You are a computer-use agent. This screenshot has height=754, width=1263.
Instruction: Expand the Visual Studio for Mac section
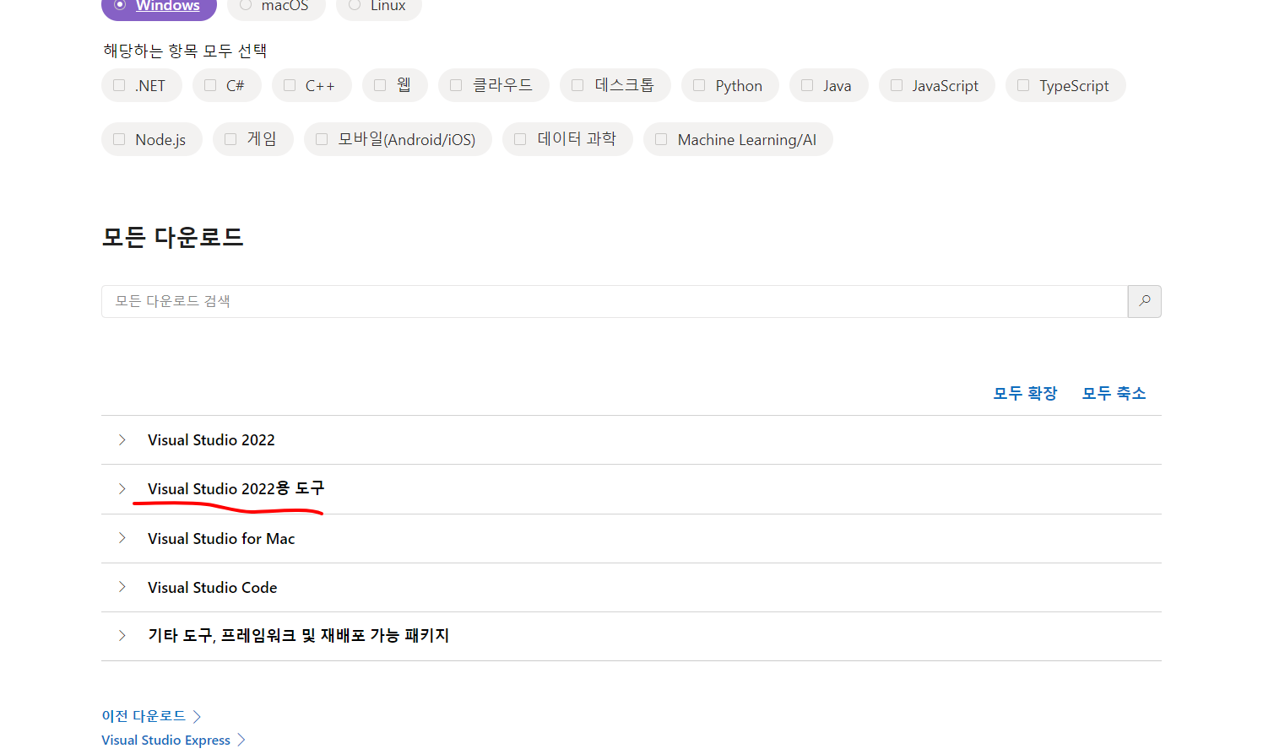point(631,538)
